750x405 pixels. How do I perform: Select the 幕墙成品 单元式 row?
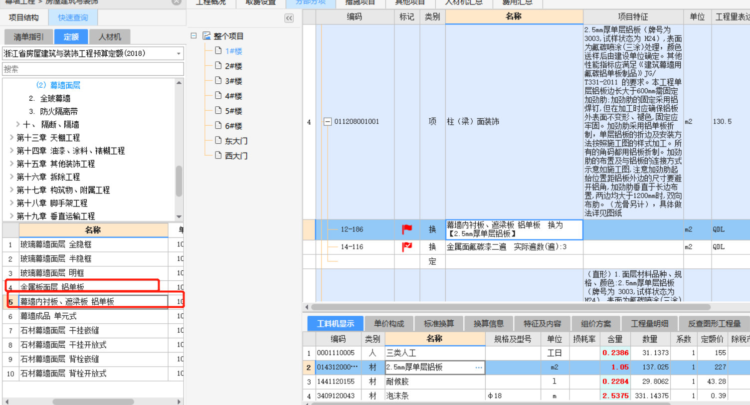click(93, 316)
